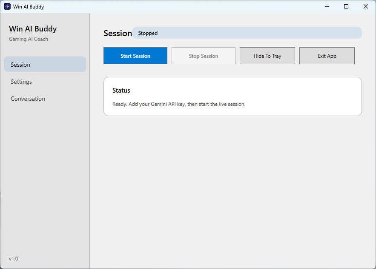The image size is (376, 269).
Task: Click the Stopped status indicator bar
Action: [248, 33]
